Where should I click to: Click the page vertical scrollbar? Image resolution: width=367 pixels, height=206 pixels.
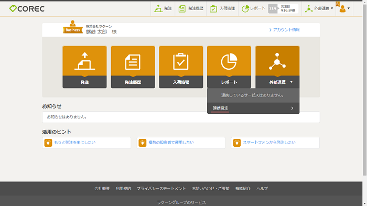click(365, 89)
